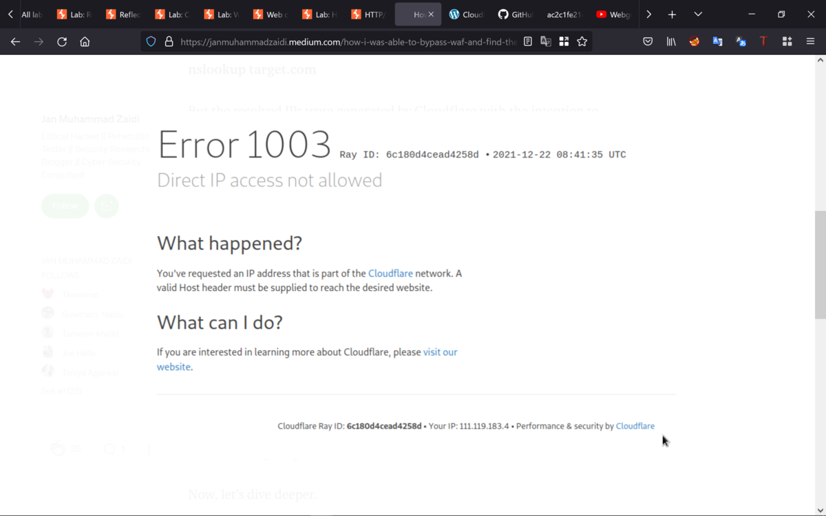Switch to the WordPress "Cloud" tab
The image size is (826, 516).
(465, 14)
